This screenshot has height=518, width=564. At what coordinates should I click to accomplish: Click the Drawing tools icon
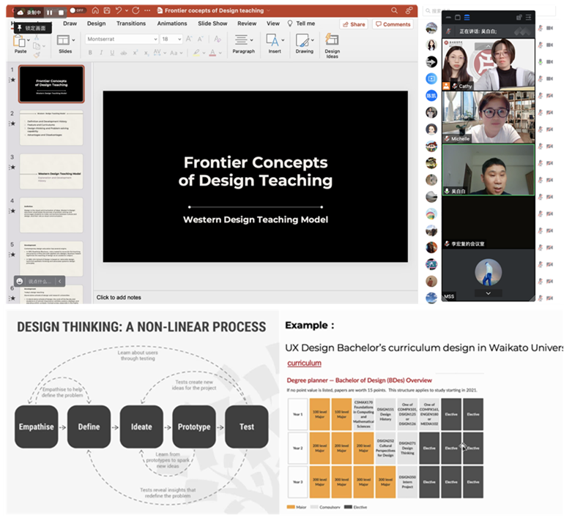(x=304, y=42)
